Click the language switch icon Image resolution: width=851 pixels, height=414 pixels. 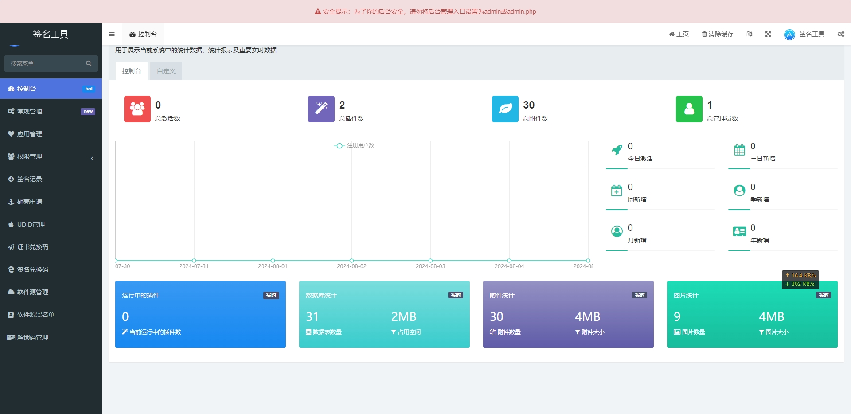(x=750, y=34)
